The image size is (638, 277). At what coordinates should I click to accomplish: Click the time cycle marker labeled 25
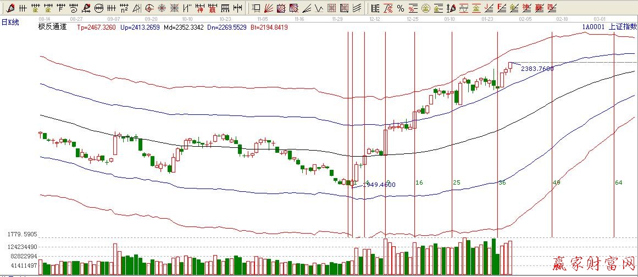(457, 182)
